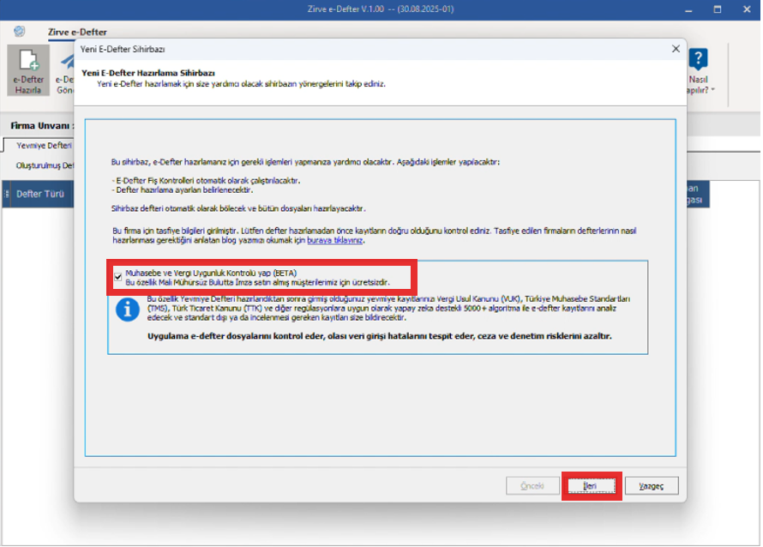Click the İleri button

click(x=592, y=485)
